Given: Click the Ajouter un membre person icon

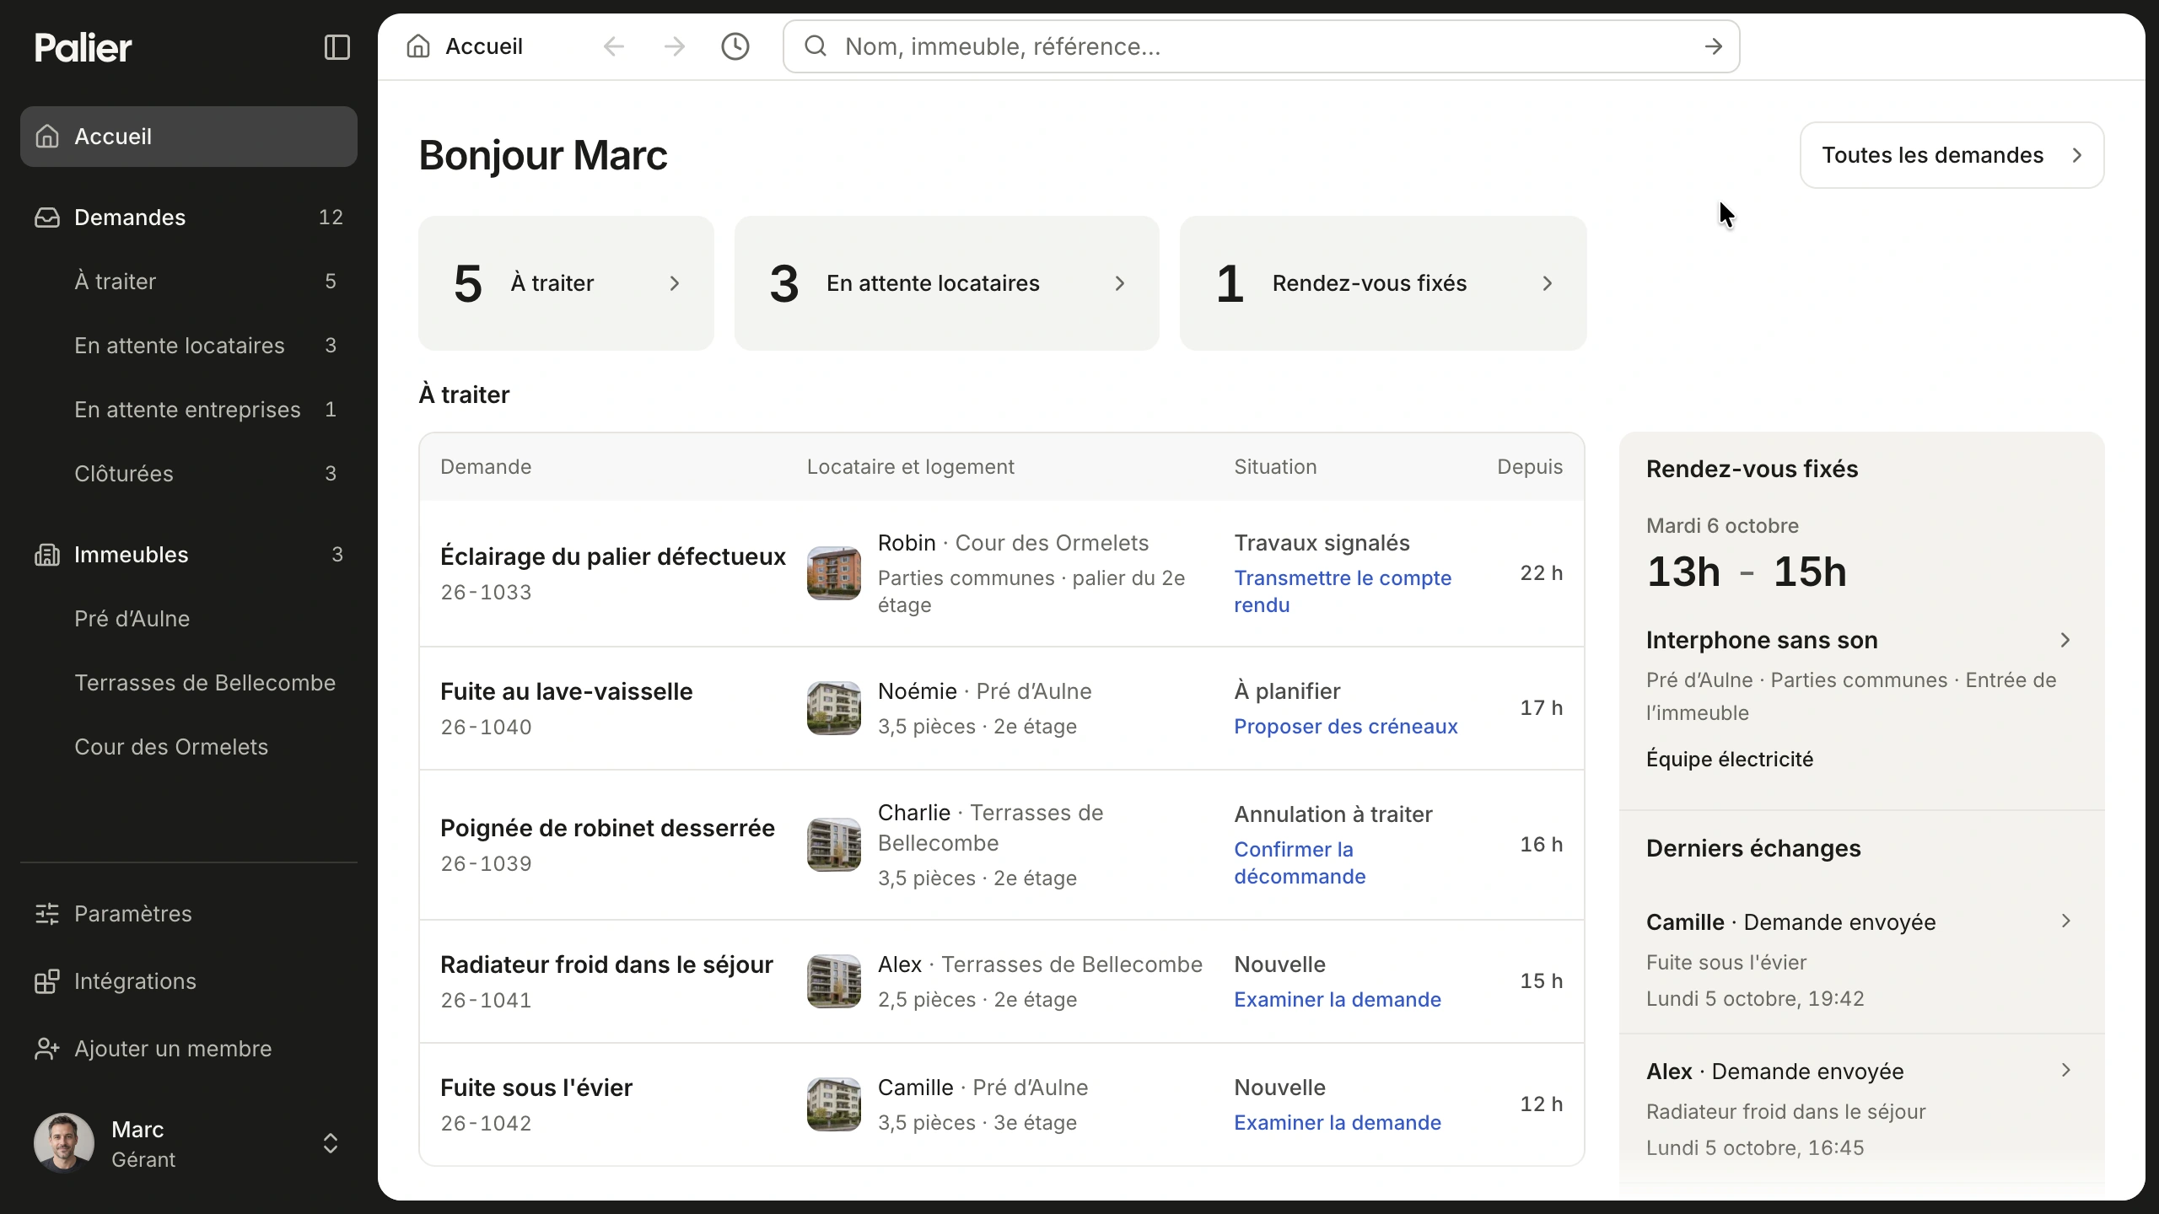Looking at the screenshot, I should pos(47,1049).
